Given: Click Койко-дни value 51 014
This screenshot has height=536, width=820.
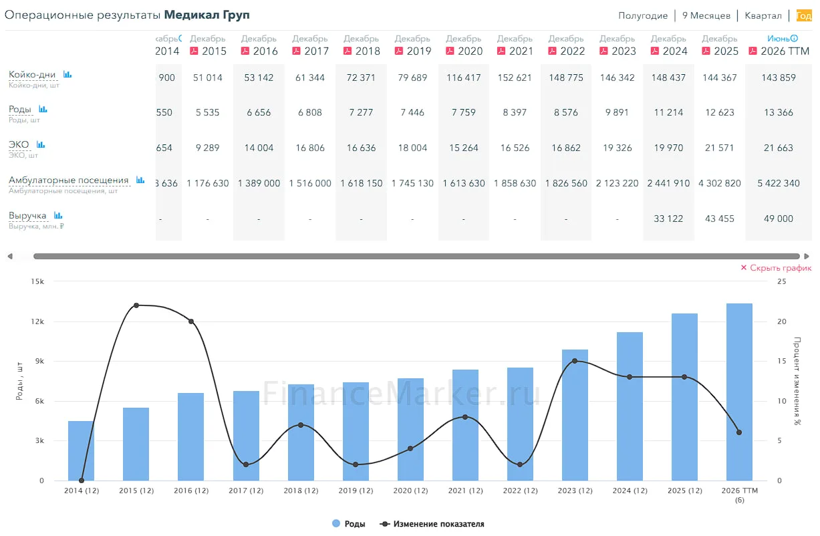Looking at the screenshot, I should [208, 78].
